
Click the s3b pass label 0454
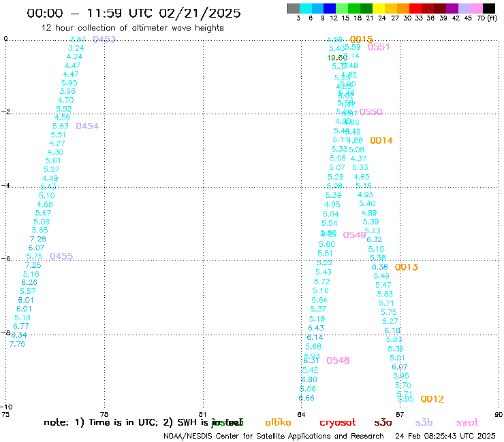click(x=87, y=126)
